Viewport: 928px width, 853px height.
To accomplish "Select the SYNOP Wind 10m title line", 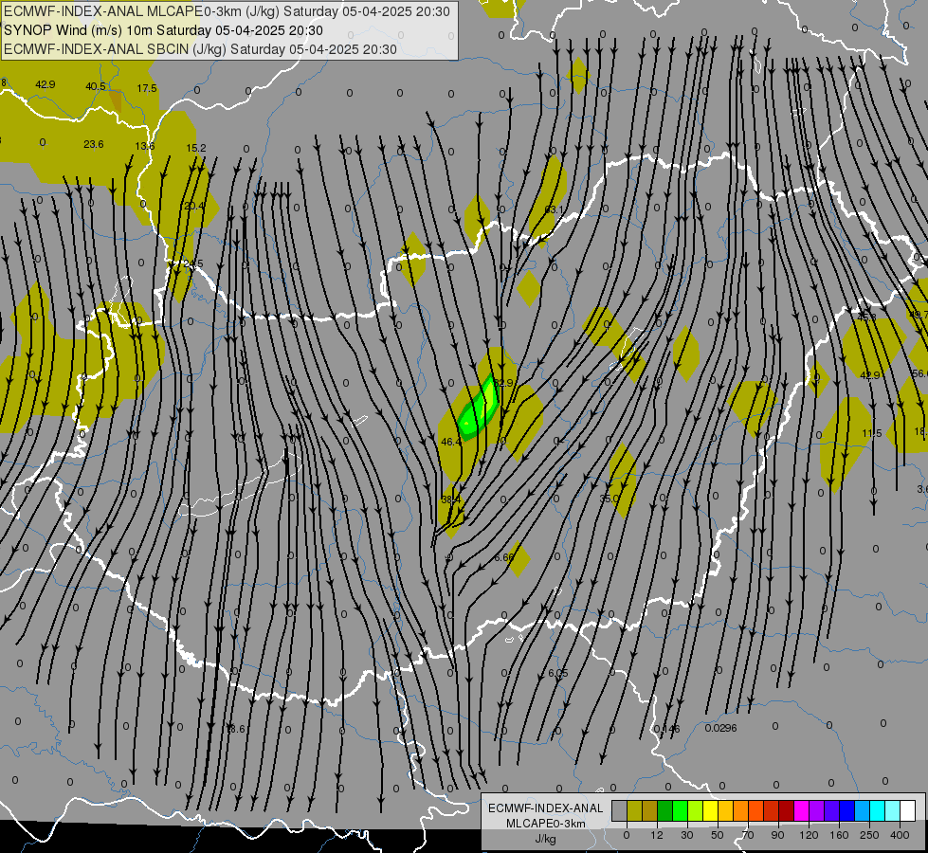I will click(x=163, y=30).
